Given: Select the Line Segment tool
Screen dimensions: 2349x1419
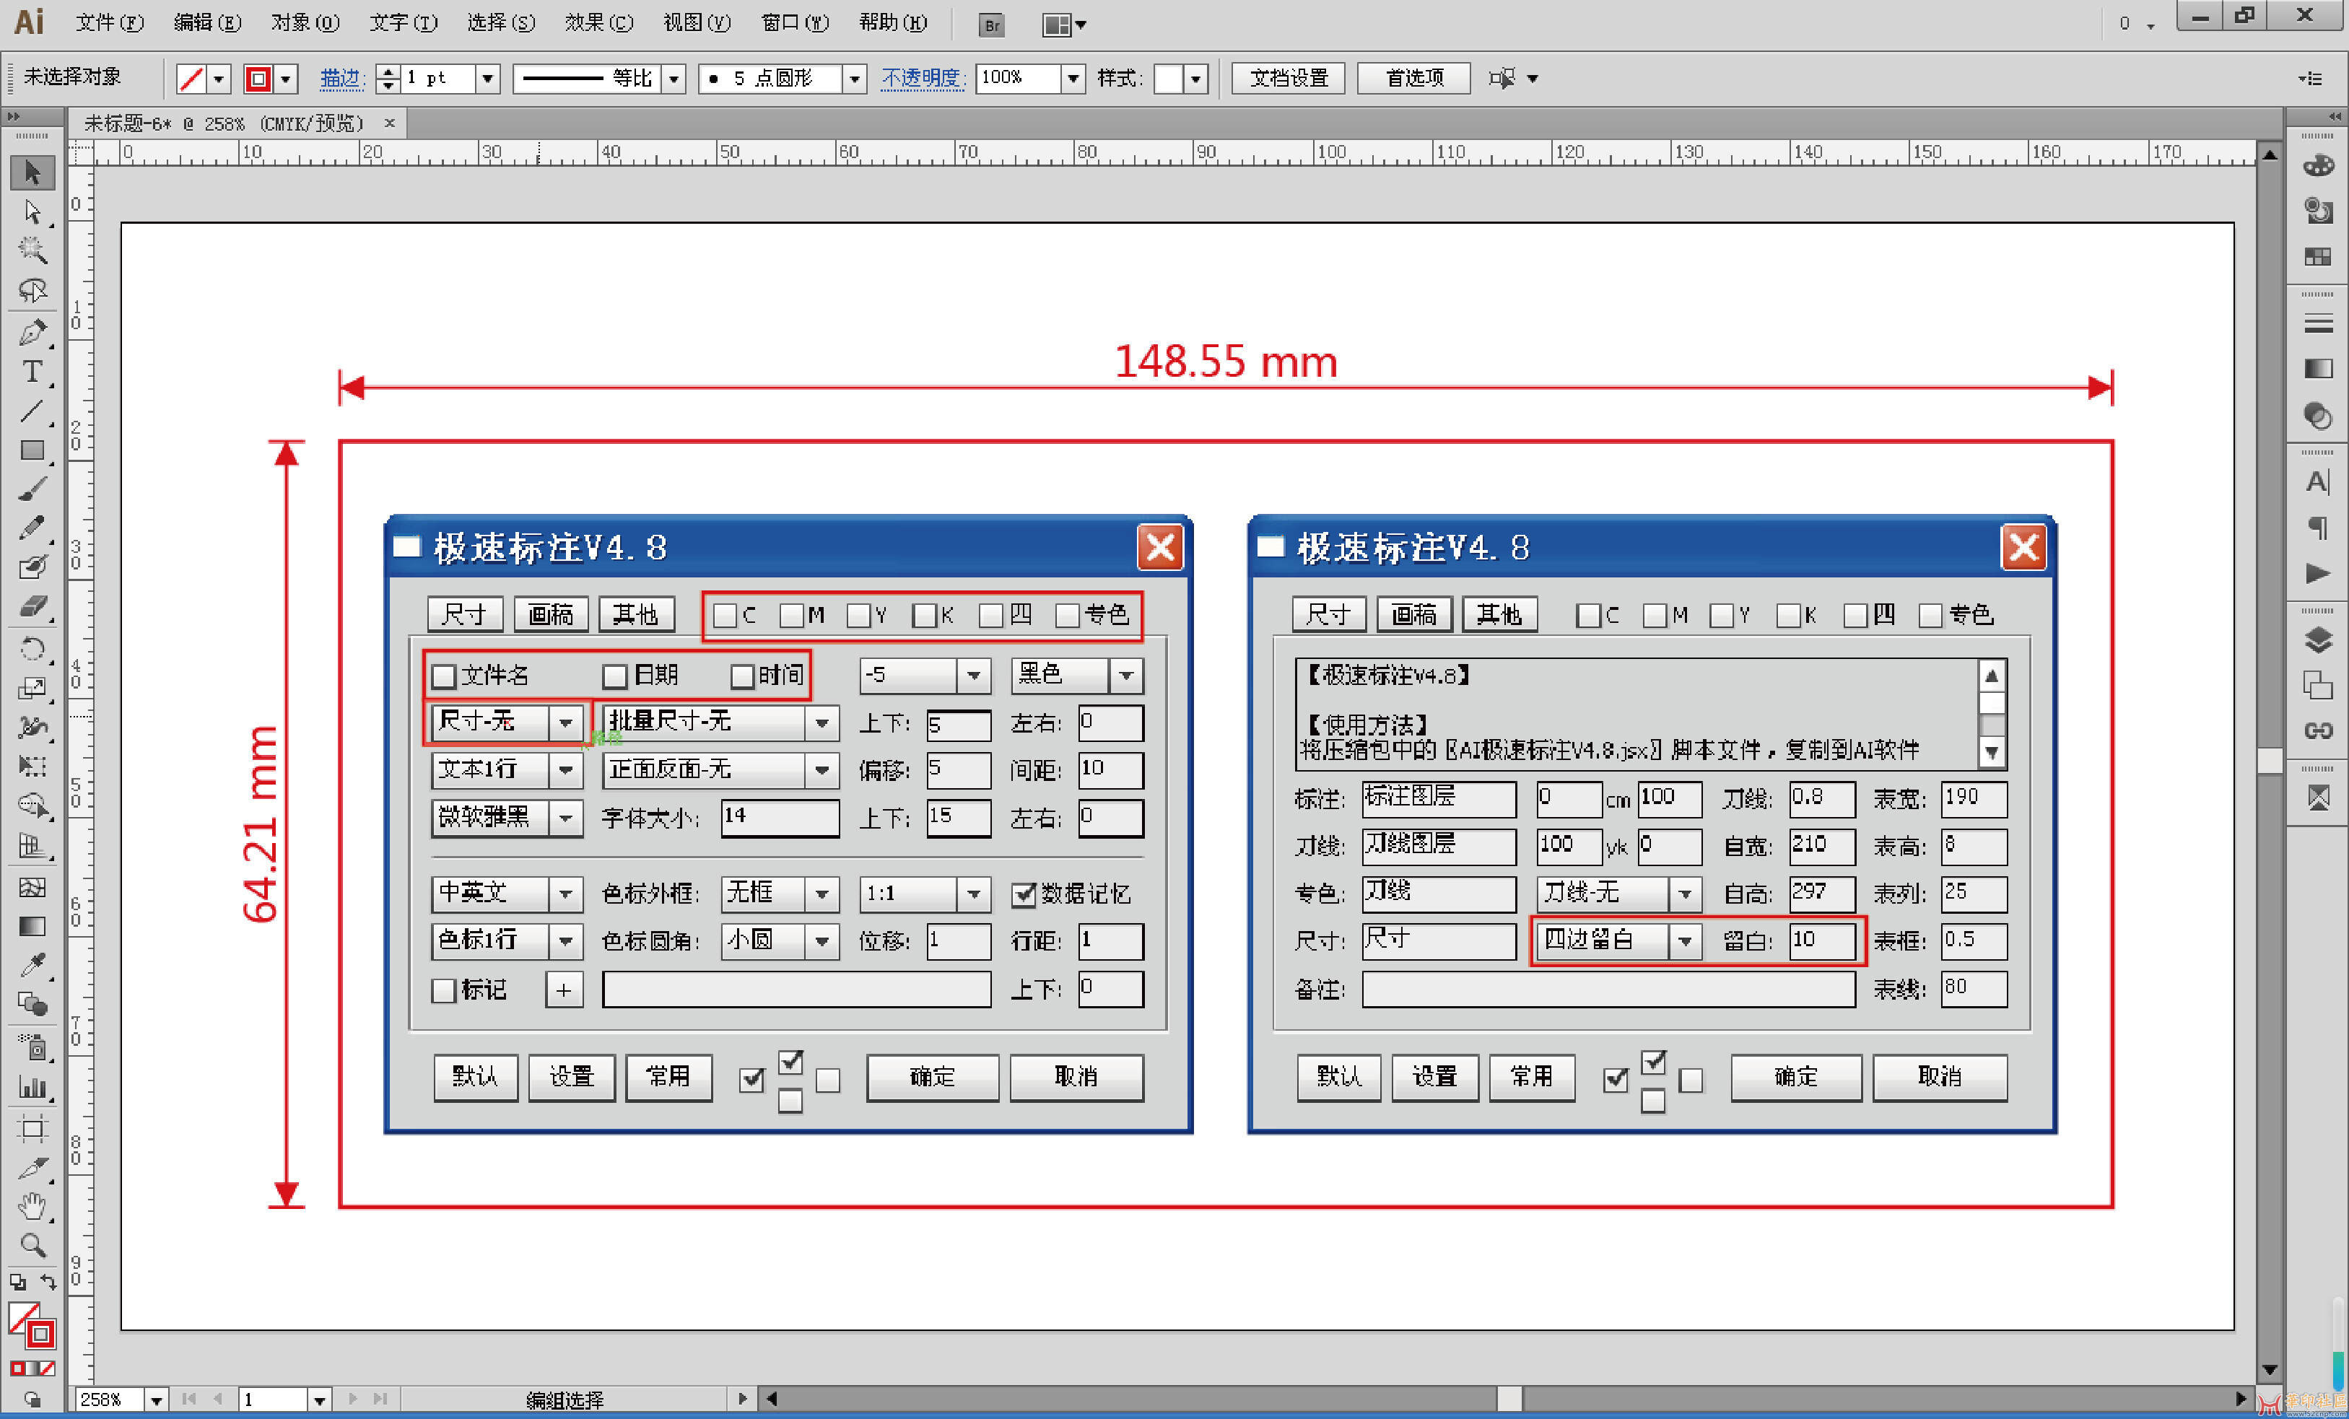Looking at the screenshot, I should [x=32, y=411].
